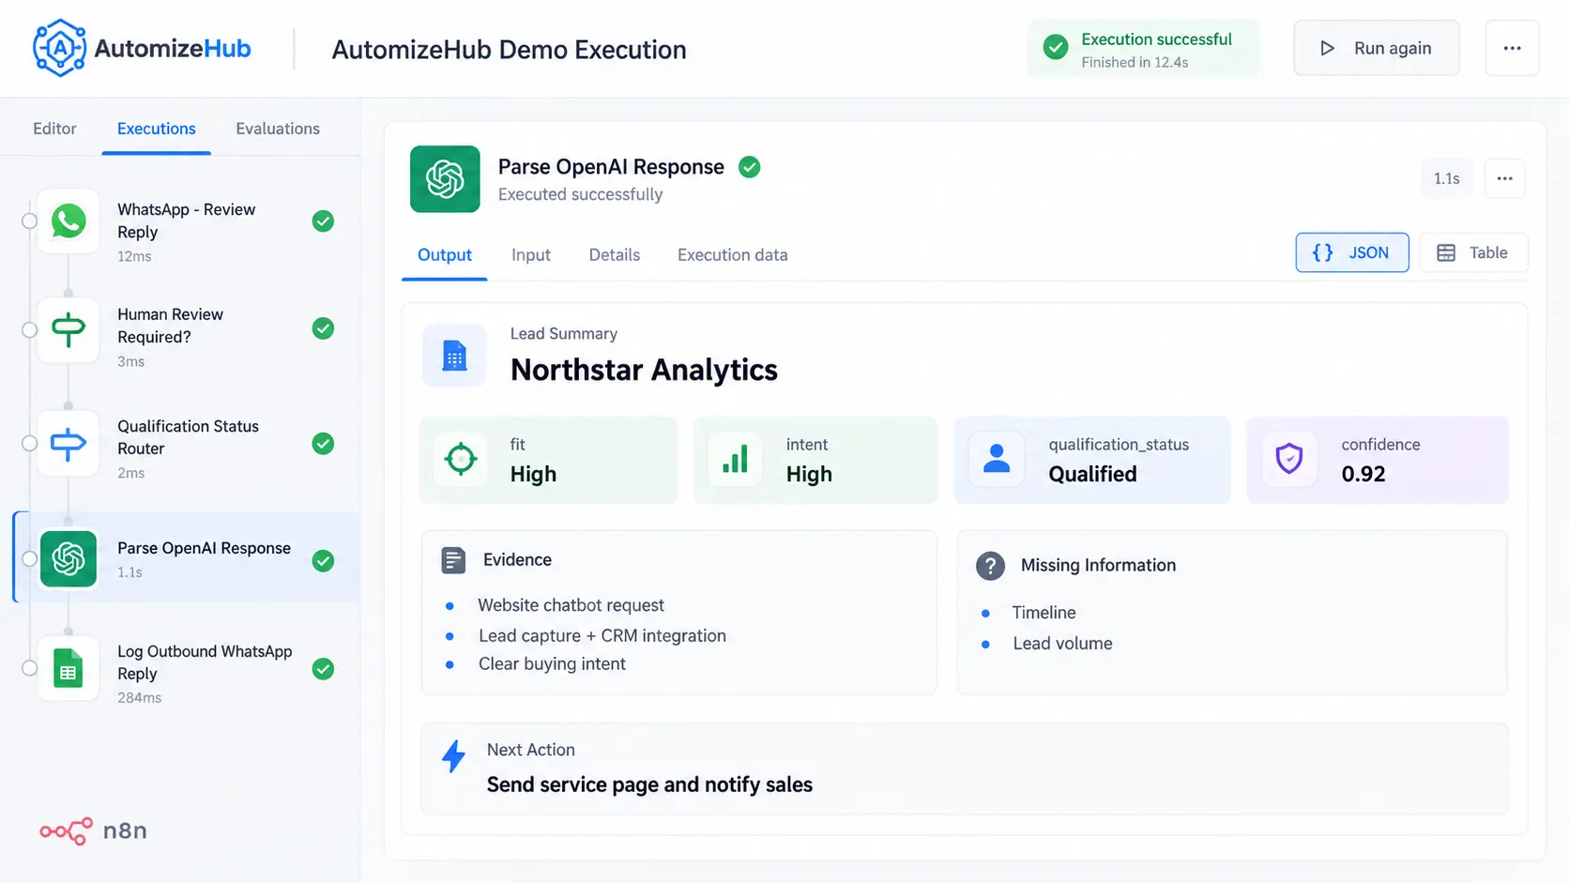Click the WhatsApp icon for Review Reply step
This screenshot has width=1569, height=883.
point(69,221)
